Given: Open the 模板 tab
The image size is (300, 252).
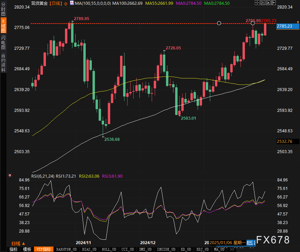Looking at the screenshot, I should coord(27,249).
